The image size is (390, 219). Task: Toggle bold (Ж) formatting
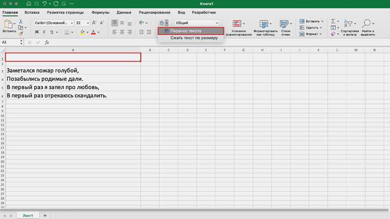pyautogui.click(x=37, y=32)
